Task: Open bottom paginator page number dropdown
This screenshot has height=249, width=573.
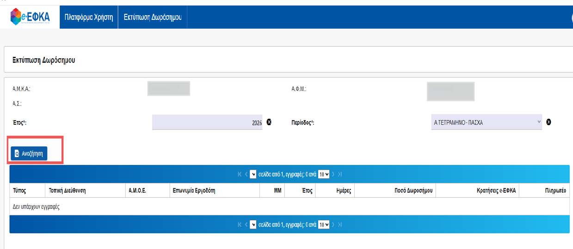Action: 253,225
